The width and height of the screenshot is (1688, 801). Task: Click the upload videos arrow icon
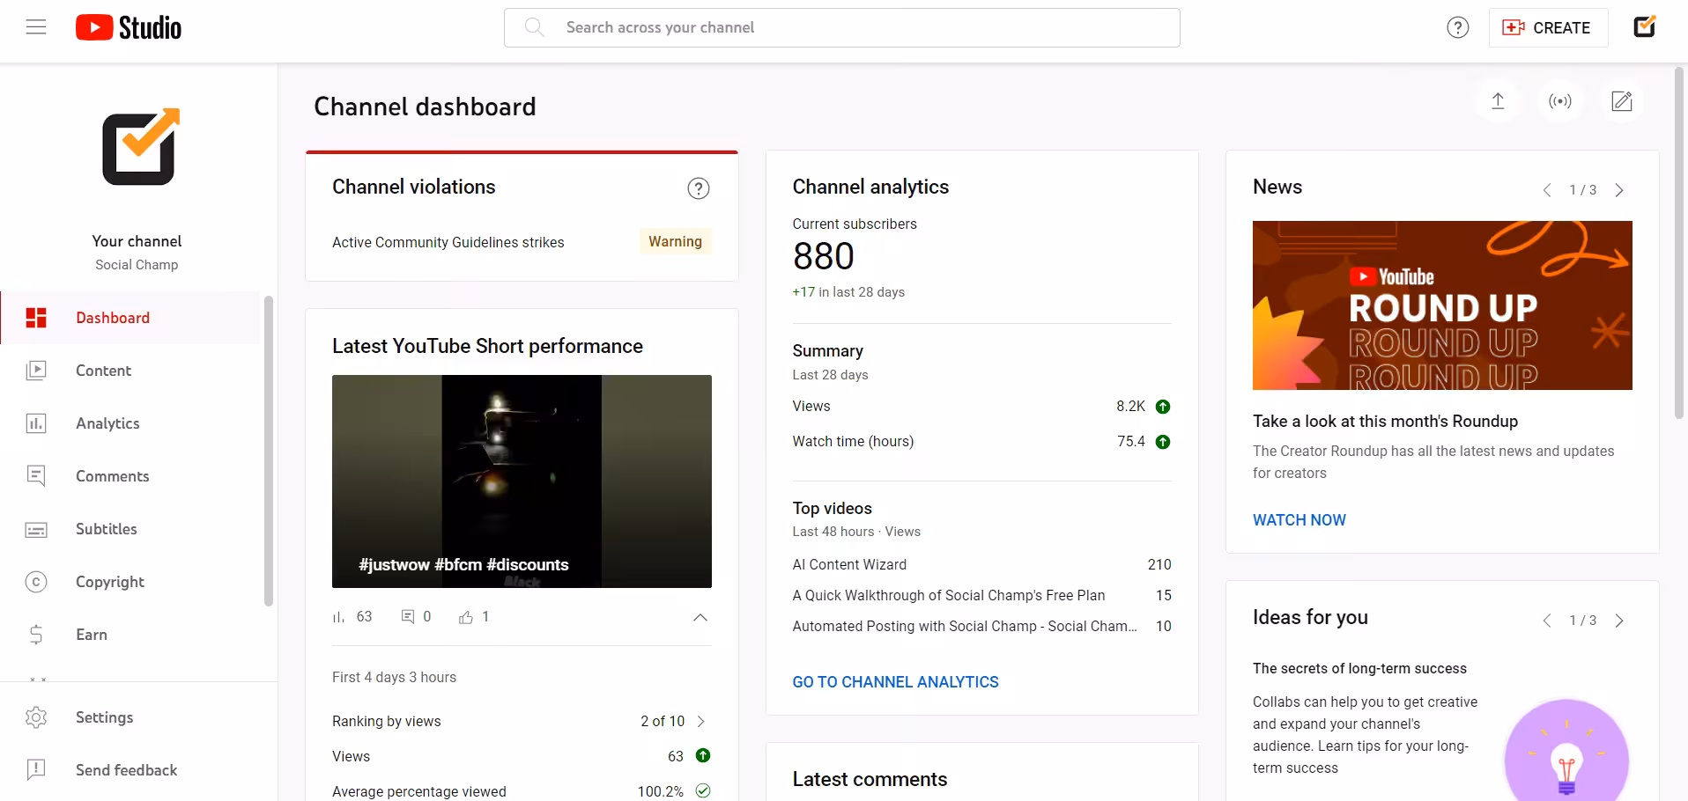(1498, 101)
